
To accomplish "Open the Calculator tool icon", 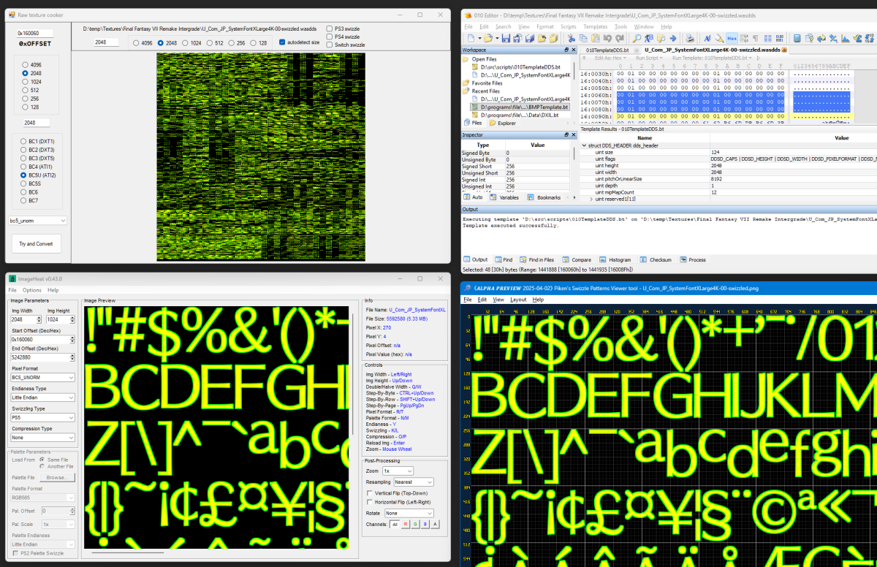I will coord(797,38).
